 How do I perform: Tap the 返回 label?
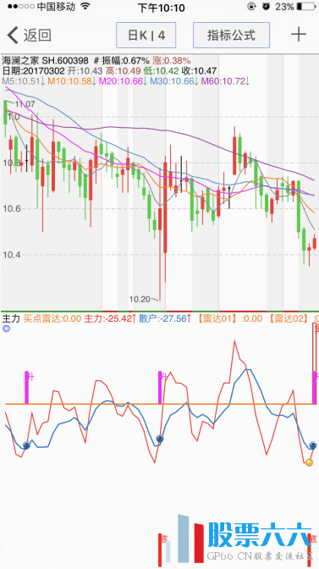37,36
